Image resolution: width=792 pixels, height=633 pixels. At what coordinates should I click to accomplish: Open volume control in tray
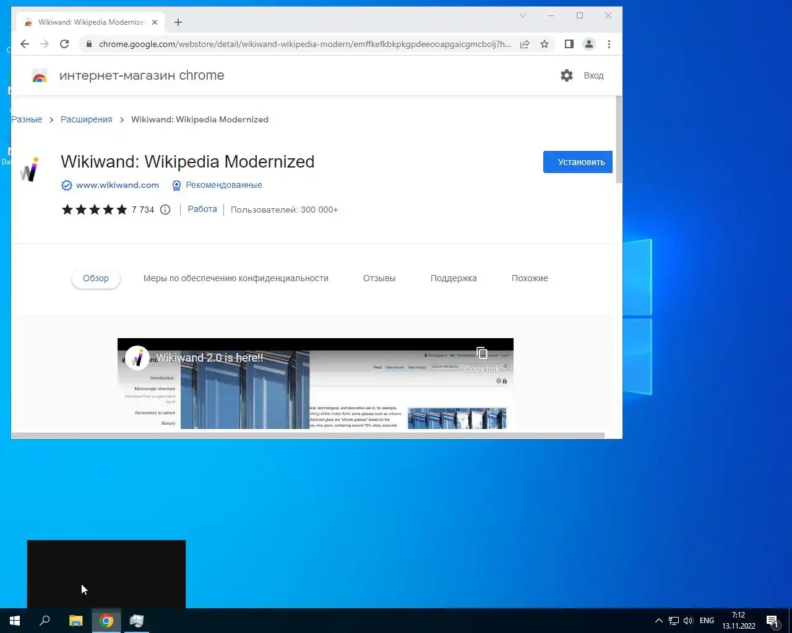tap(688, 621)
